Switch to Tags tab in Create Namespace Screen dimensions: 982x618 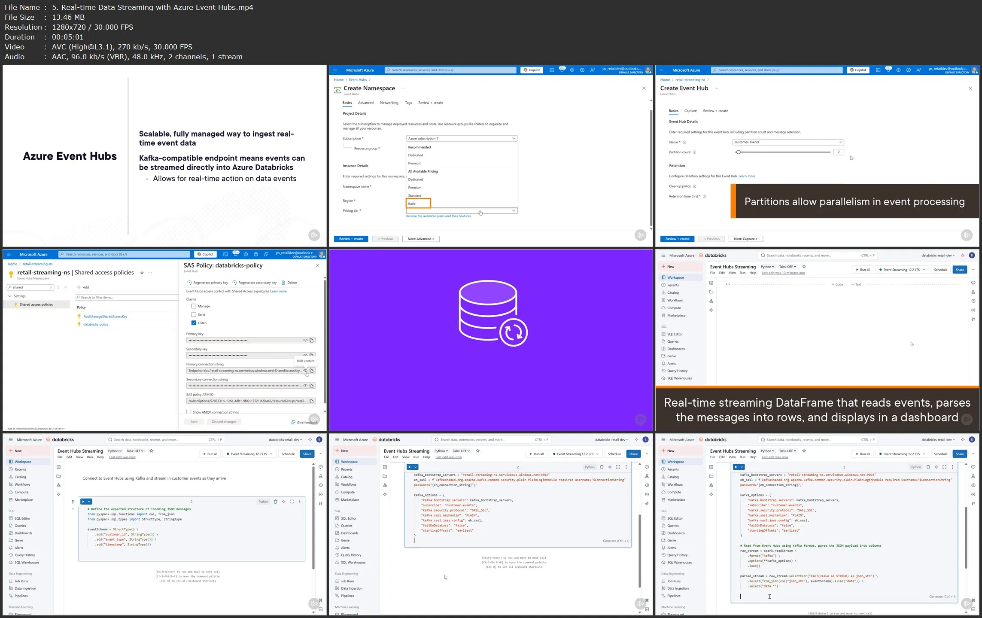tap(408, 103)
